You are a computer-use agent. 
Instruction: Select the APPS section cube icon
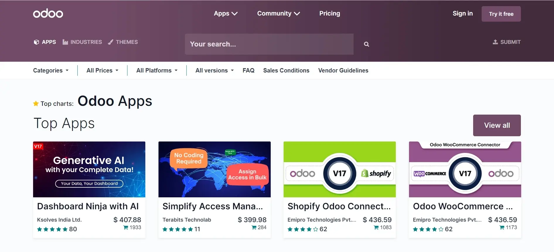(x=36, y=42)
